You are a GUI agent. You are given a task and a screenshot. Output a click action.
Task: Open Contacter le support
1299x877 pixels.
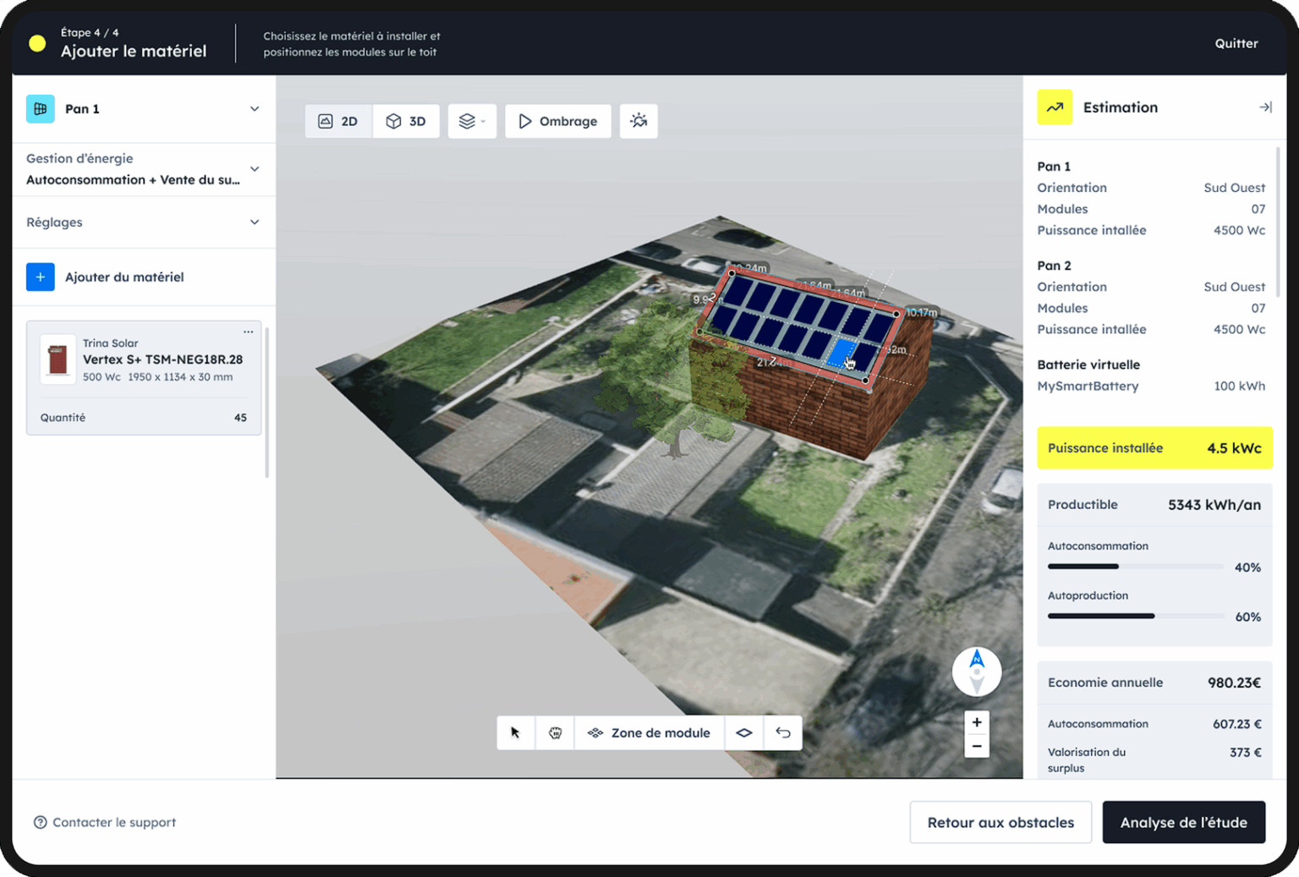(104, 822)
